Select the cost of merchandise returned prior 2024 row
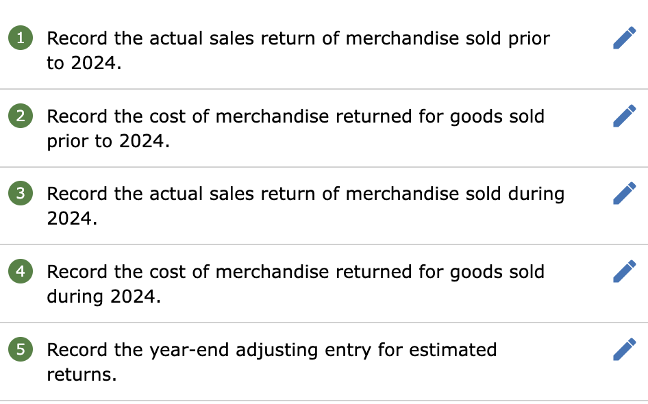The height and width of the screenshot is (404, 648). click(295, 129)
